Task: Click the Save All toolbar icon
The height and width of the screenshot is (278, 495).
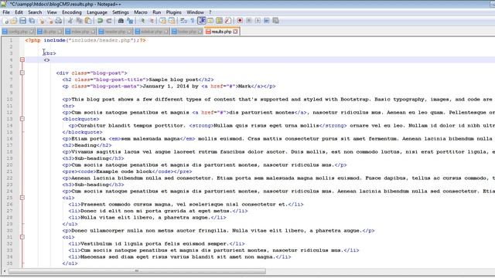Action: click(32, 21)
